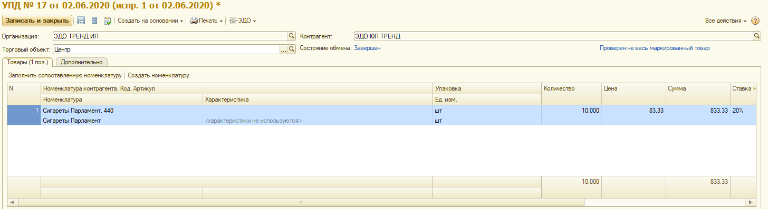Click the magnifier icon in Торговый объект field
The image size is (768, 209).
tap(291, 49)
